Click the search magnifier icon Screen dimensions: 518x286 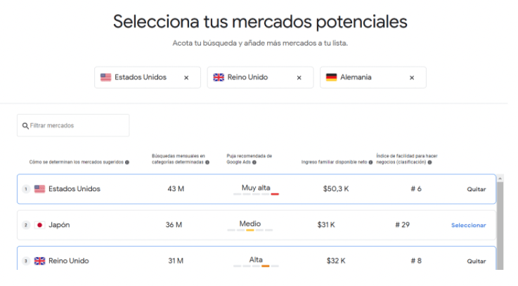tap(25, 126)
